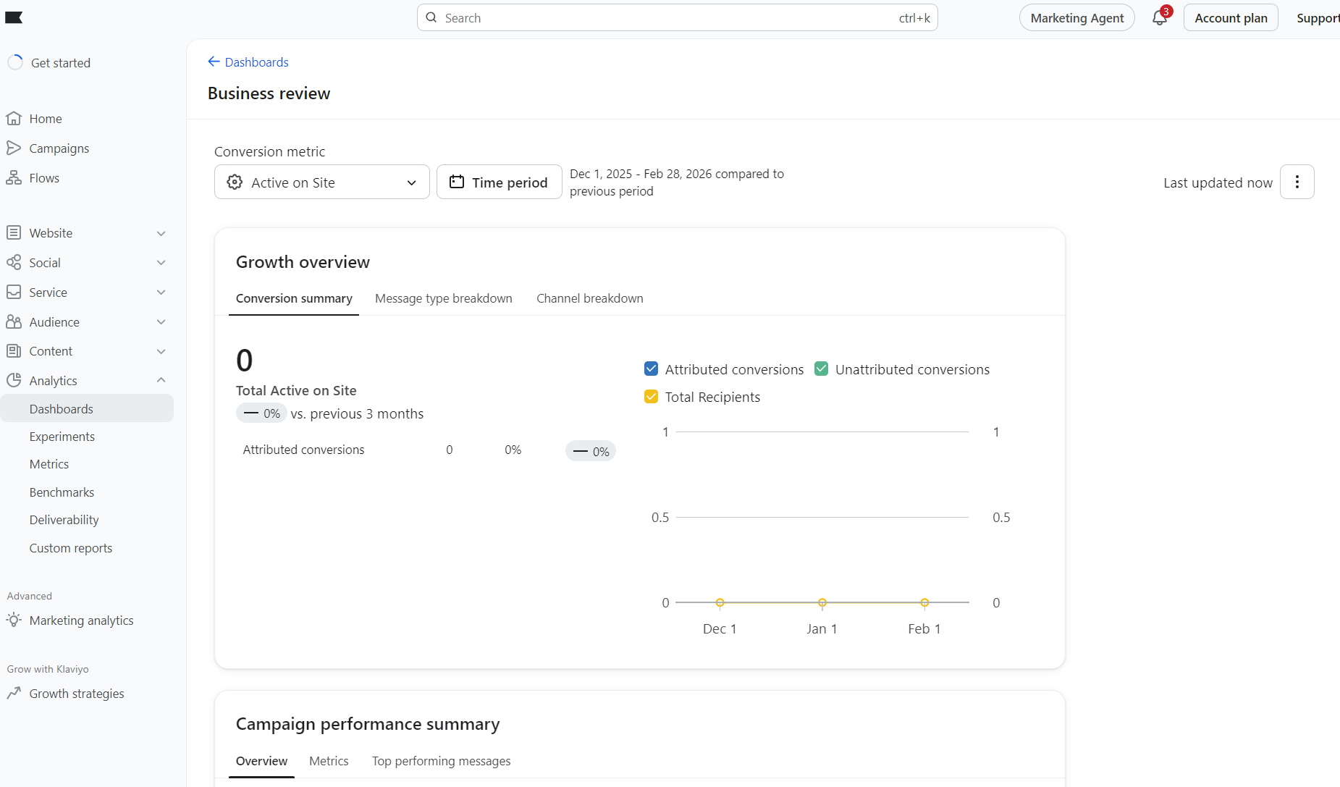1340x787 pixels.
Task: Click the search magnifier icon
Action: coord(431,17)
